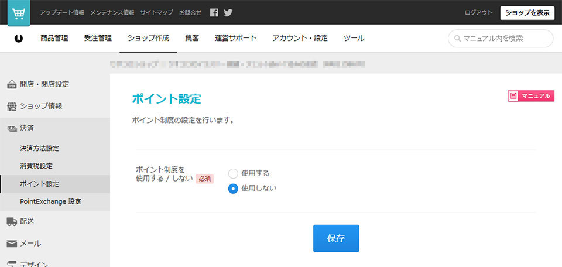562x267 pixels.
Task: Click the 保存 save button
Action: point(336,238)
